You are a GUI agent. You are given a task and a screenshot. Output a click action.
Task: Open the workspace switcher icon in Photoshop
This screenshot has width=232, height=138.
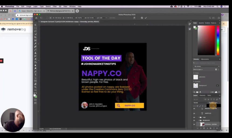[x=214, y=18]
